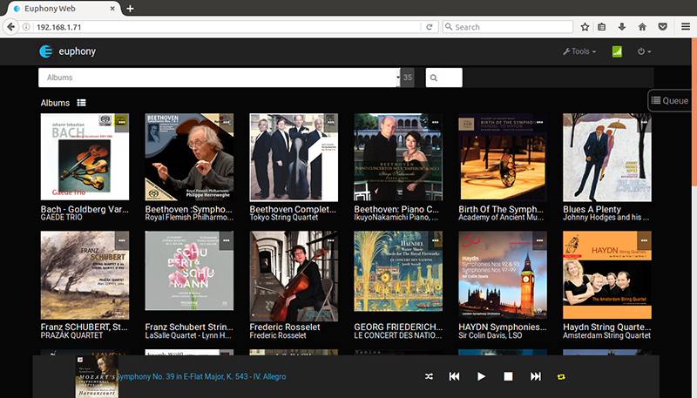Open more options on Frederic Rosselet album
The width and height of the screenshot is (697, 398).
pyautogui.click(x=331, y=240)
